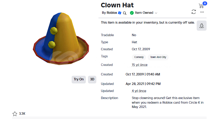Click the refresh arrows icon
222x119 pixels.
194,12
